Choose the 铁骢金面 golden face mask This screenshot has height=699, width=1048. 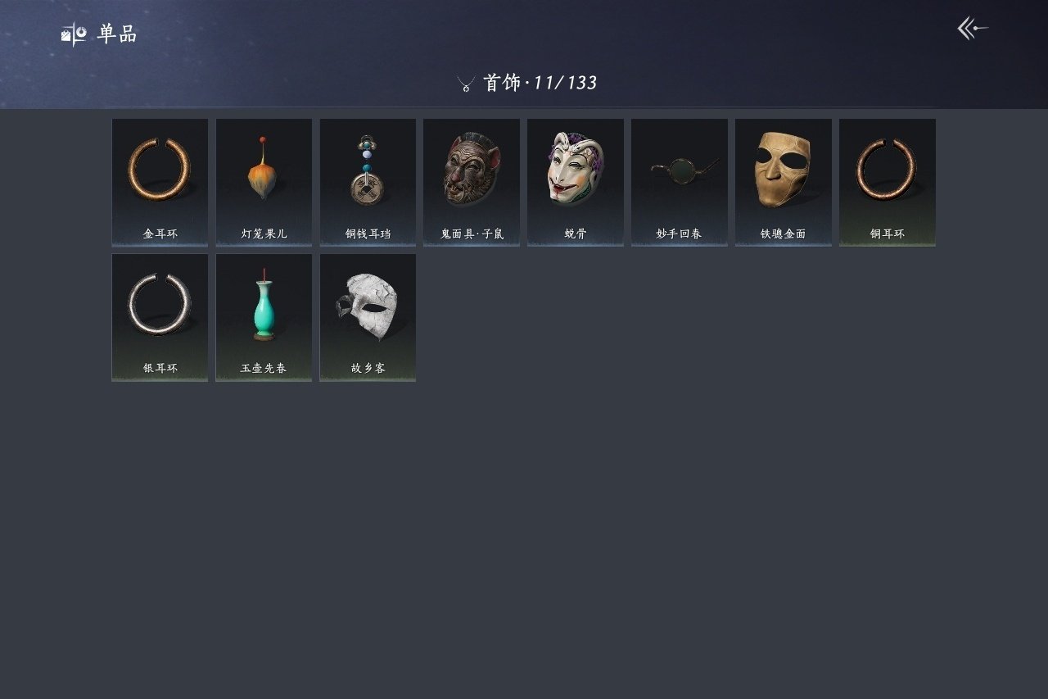[784, 182]
